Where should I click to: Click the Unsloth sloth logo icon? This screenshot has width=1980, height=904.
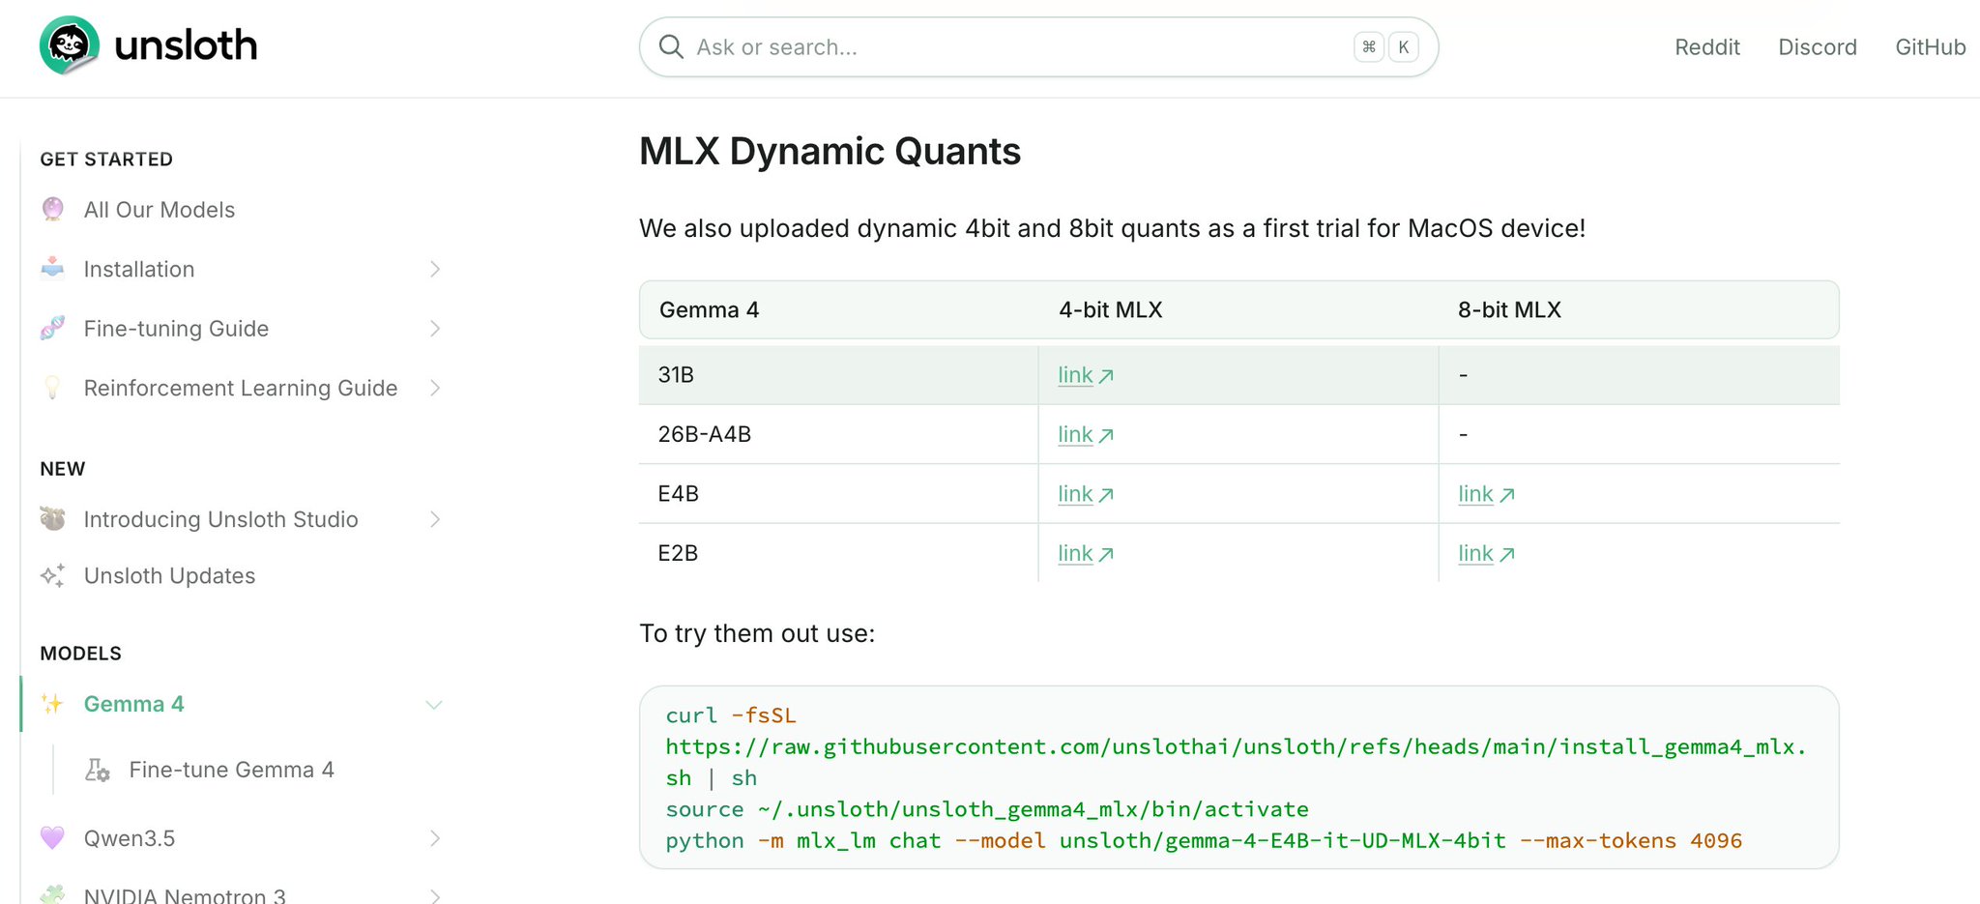click(x=70, y=45)
